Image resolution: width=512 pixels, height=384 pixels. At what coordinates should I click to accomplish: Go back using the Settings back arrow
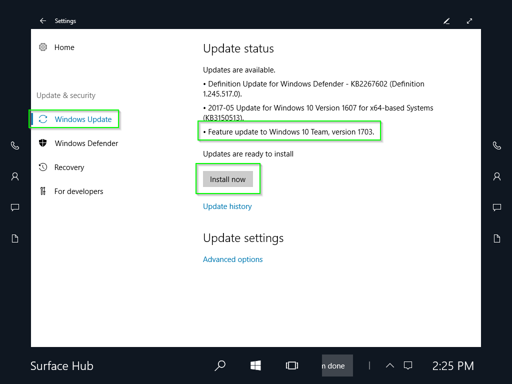(x=43, y=21)
